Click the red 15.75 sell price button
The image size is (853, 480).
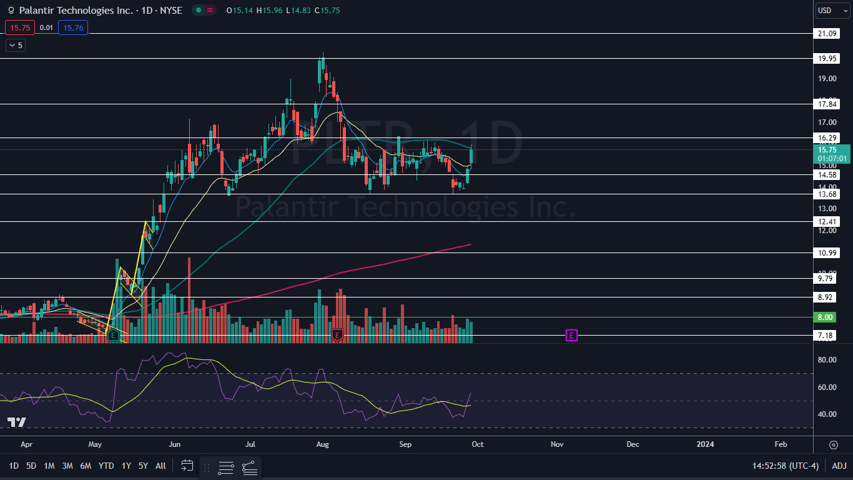pyautogui.click(x=20, y=27)
